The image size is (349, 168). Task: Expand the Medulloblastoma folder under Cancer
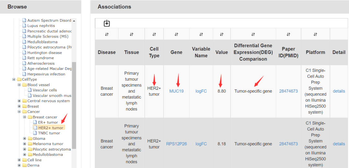pyautogui.click(x=25, y=155)
